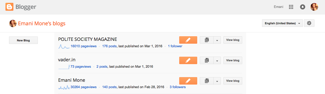The image size is (325, 94).
Task: Click the pencil icon for POLITE SOCIETY MAGAZINE
Action: [x=188, y=40]
